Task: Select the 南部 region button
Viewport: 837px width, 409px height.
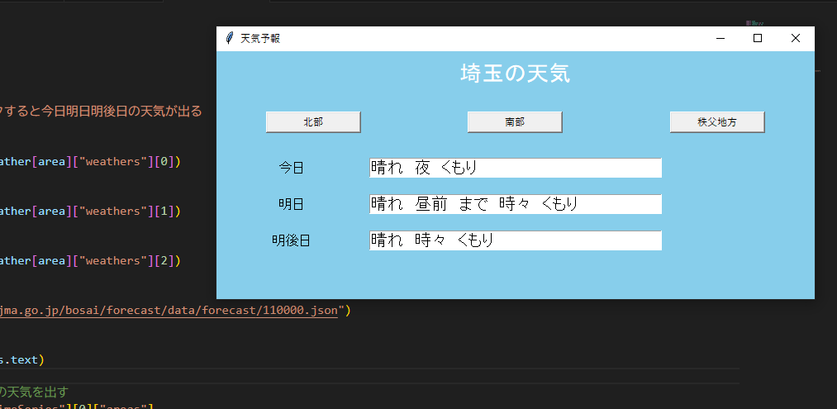Action: pos(515,122)
